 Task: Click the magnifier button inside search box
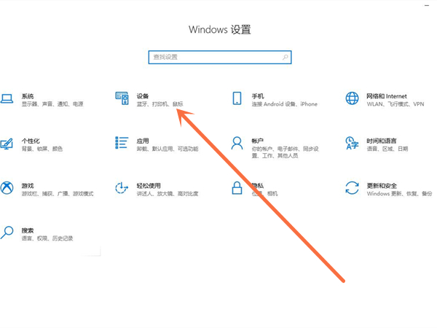point(286,57)
